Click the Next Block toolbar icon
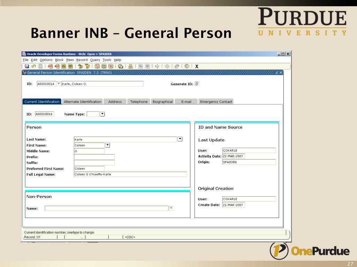The height and width of the screenshot is (267, 357). pos(87,66)
